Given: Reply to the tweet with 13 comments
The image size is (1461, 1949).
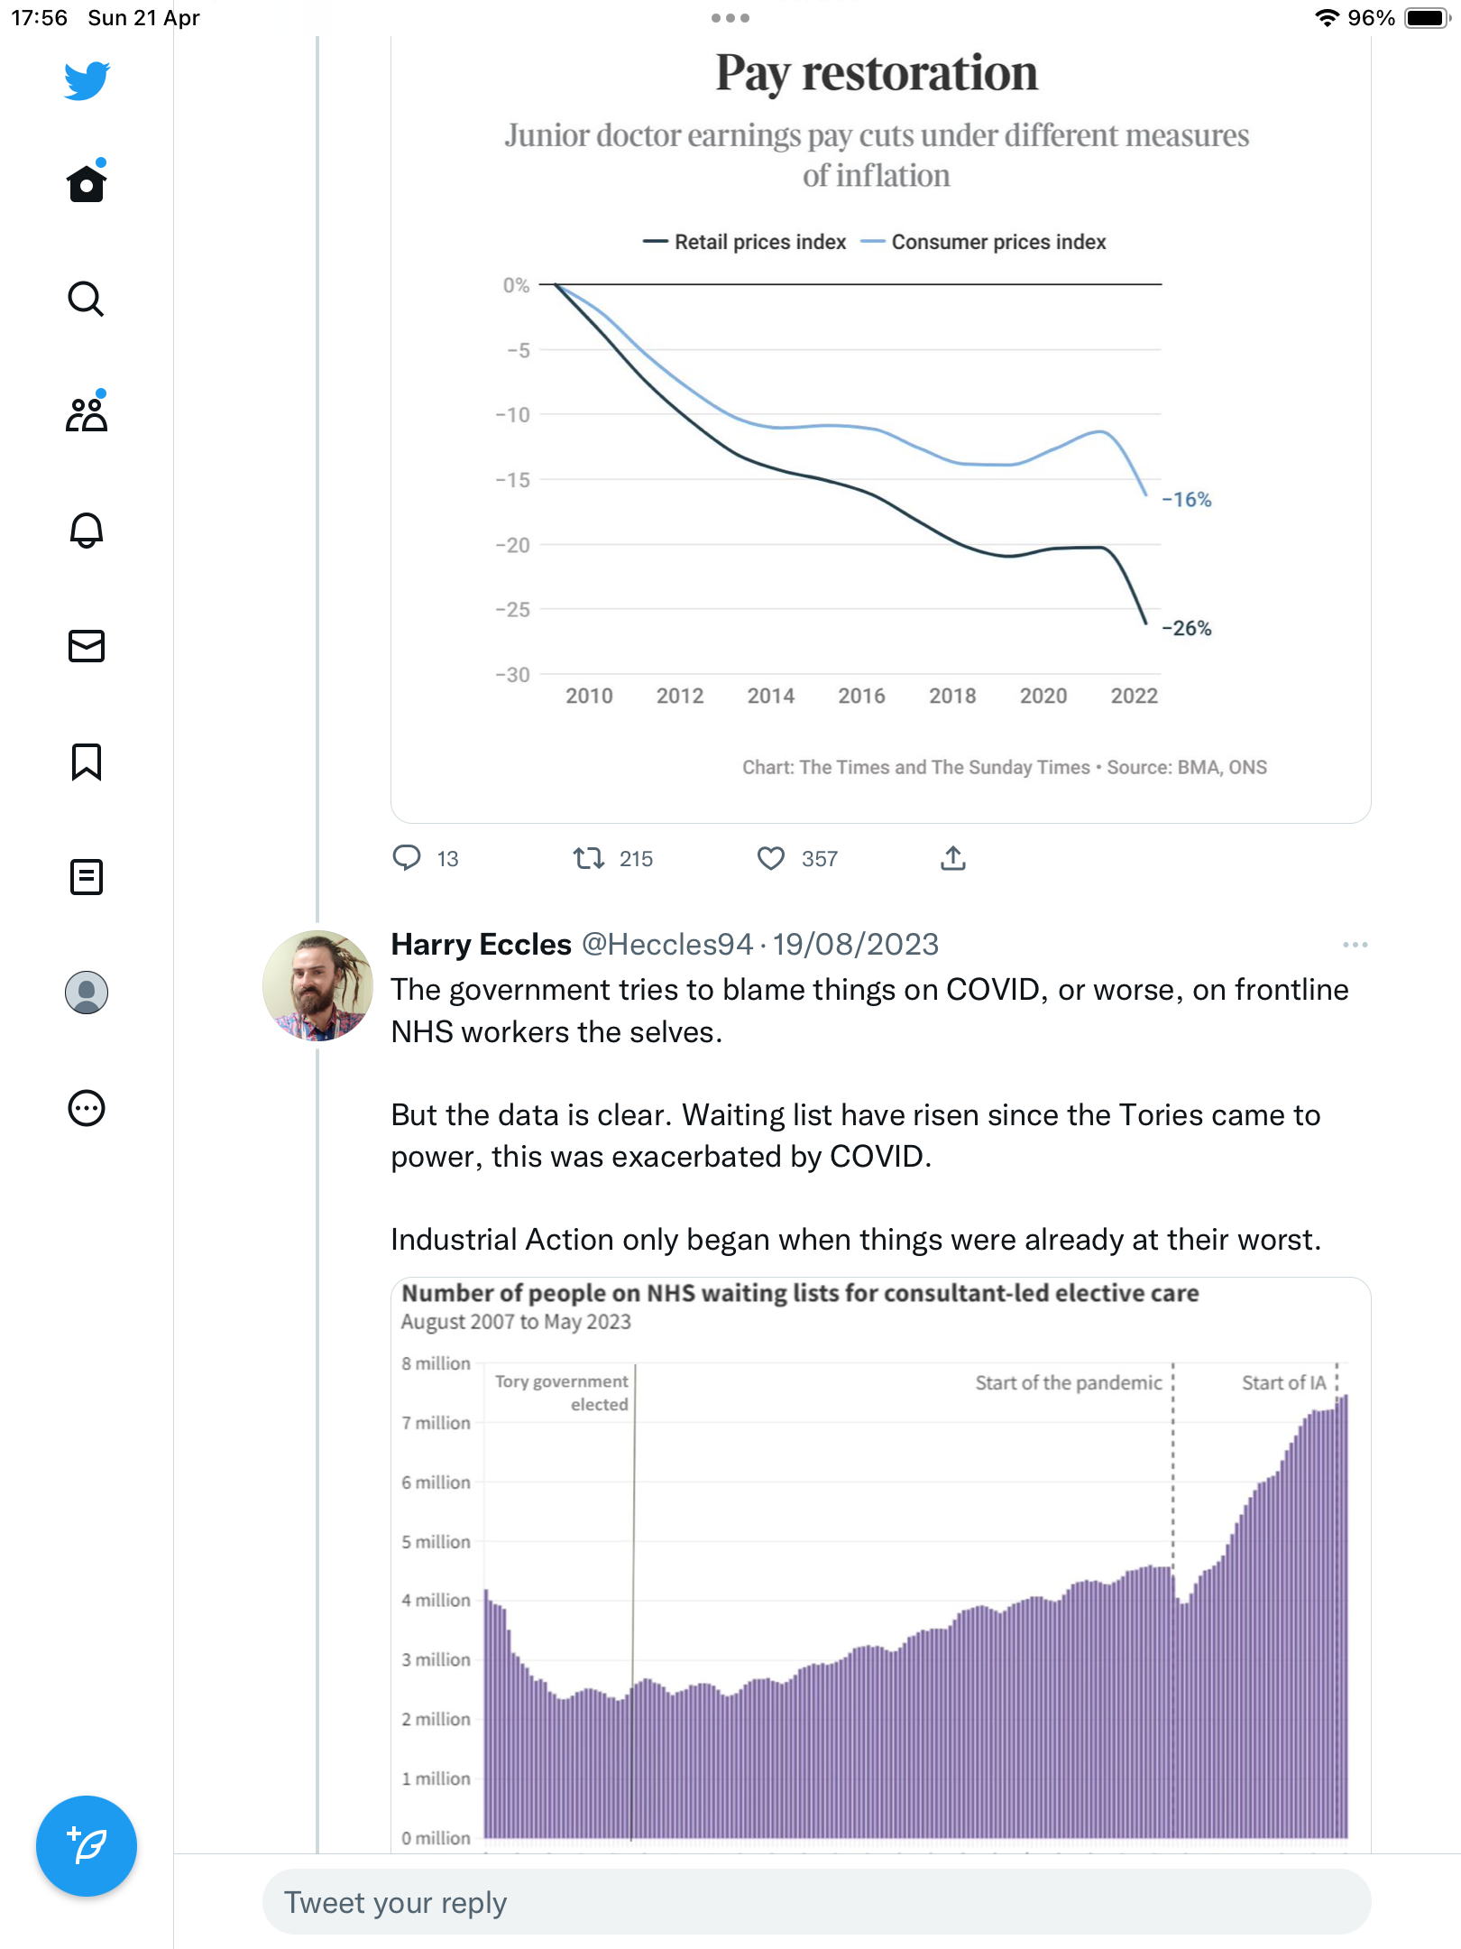Looking at the screenshot, I should 407,857.
